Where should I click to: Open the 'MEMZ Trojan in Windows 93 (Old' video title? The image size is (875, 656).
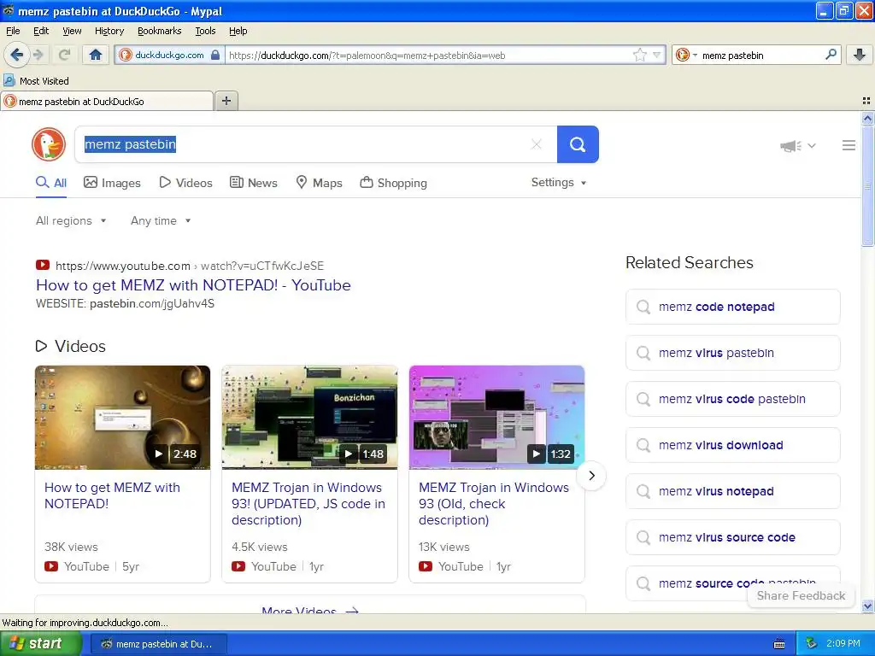[494, 504]
